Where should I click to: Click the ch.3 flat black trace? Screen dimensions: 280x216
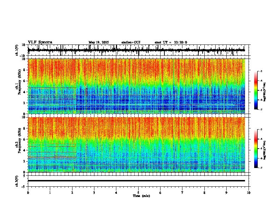[136, 181]
